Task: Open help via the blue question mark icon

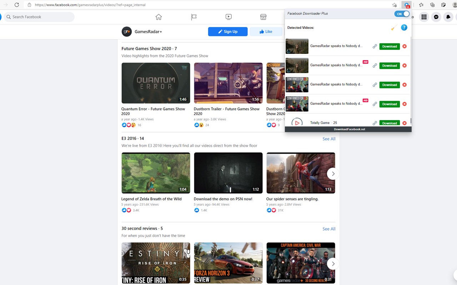Action: (x=404, y=27)
